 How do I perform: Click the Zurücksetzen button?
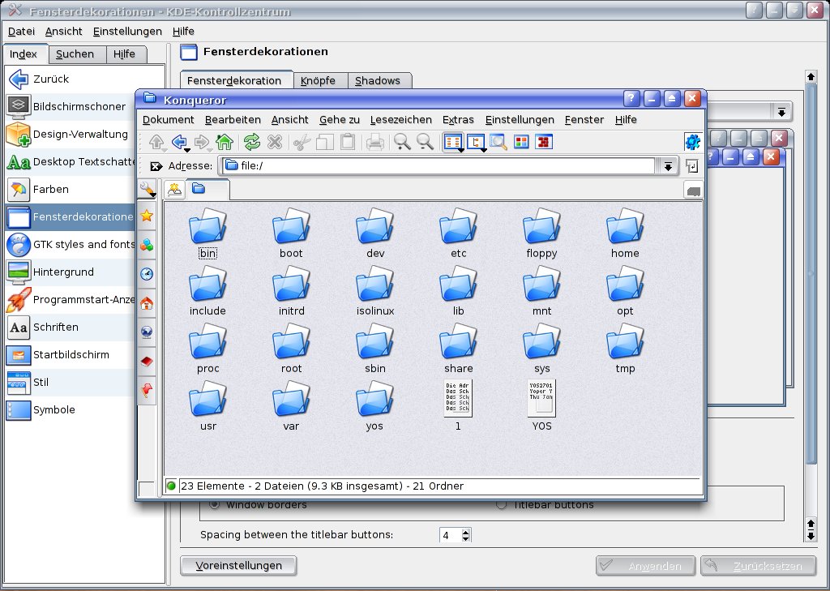click(x=758, y=566)
